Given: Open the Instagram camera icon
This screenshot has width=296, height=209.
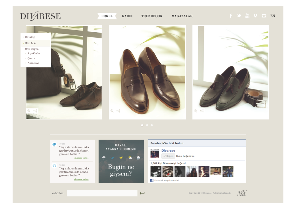Looking at the screenshot, I should coord(264,16).
